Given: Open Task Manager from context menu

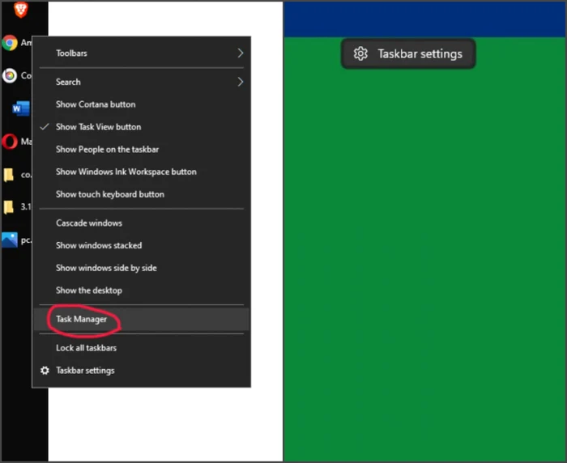Looking at the screenshot, I should [x=142, y=319].
